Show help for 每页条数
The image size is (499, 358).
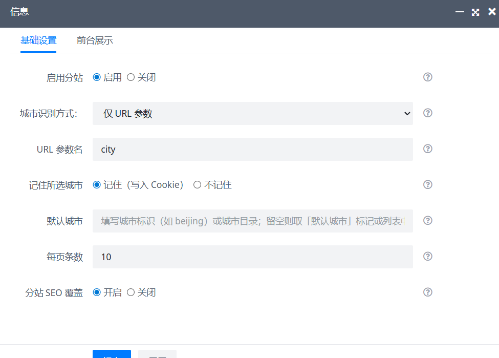click(428, 257)
